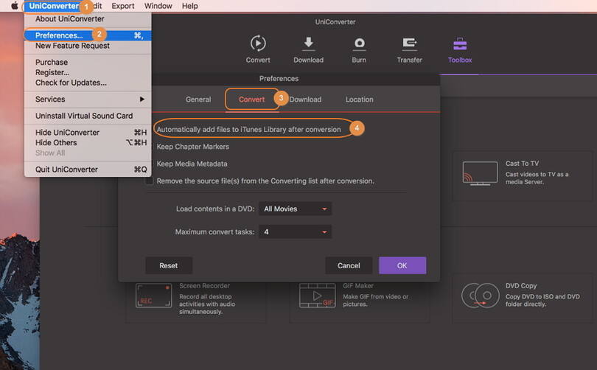Enable auto-add files to iTunes Library
597x370 pixels.
(248, 130)
